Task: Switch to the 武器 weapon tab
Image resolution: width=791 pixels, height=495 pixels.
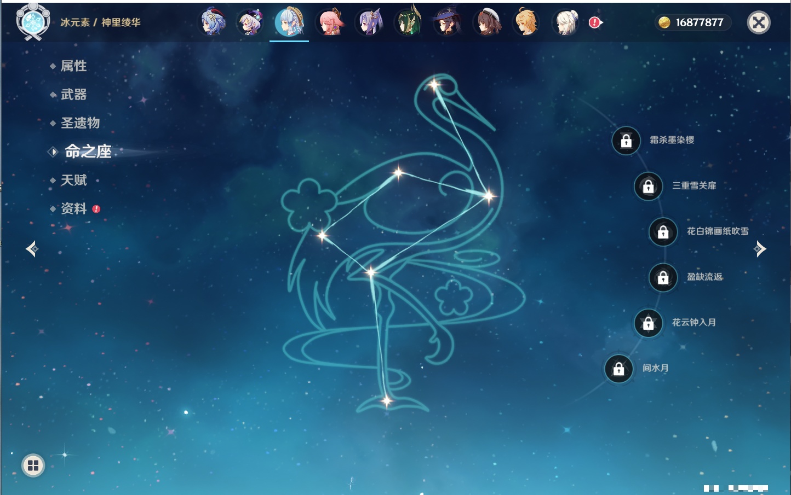Action: click(x=73, y=95)
